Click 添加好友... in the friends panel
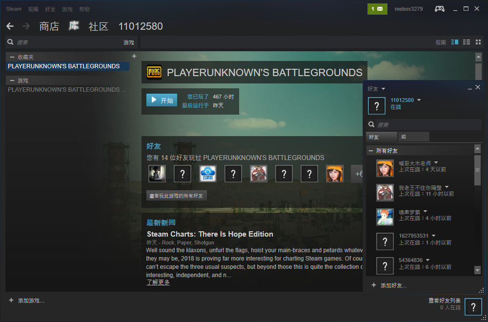488x322 pixels. pyautogui.click(x=393, y=285)
